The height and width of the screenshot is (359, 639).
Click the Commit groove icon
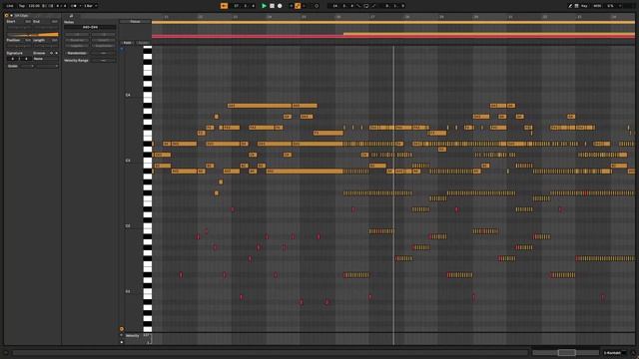point(56,53)
